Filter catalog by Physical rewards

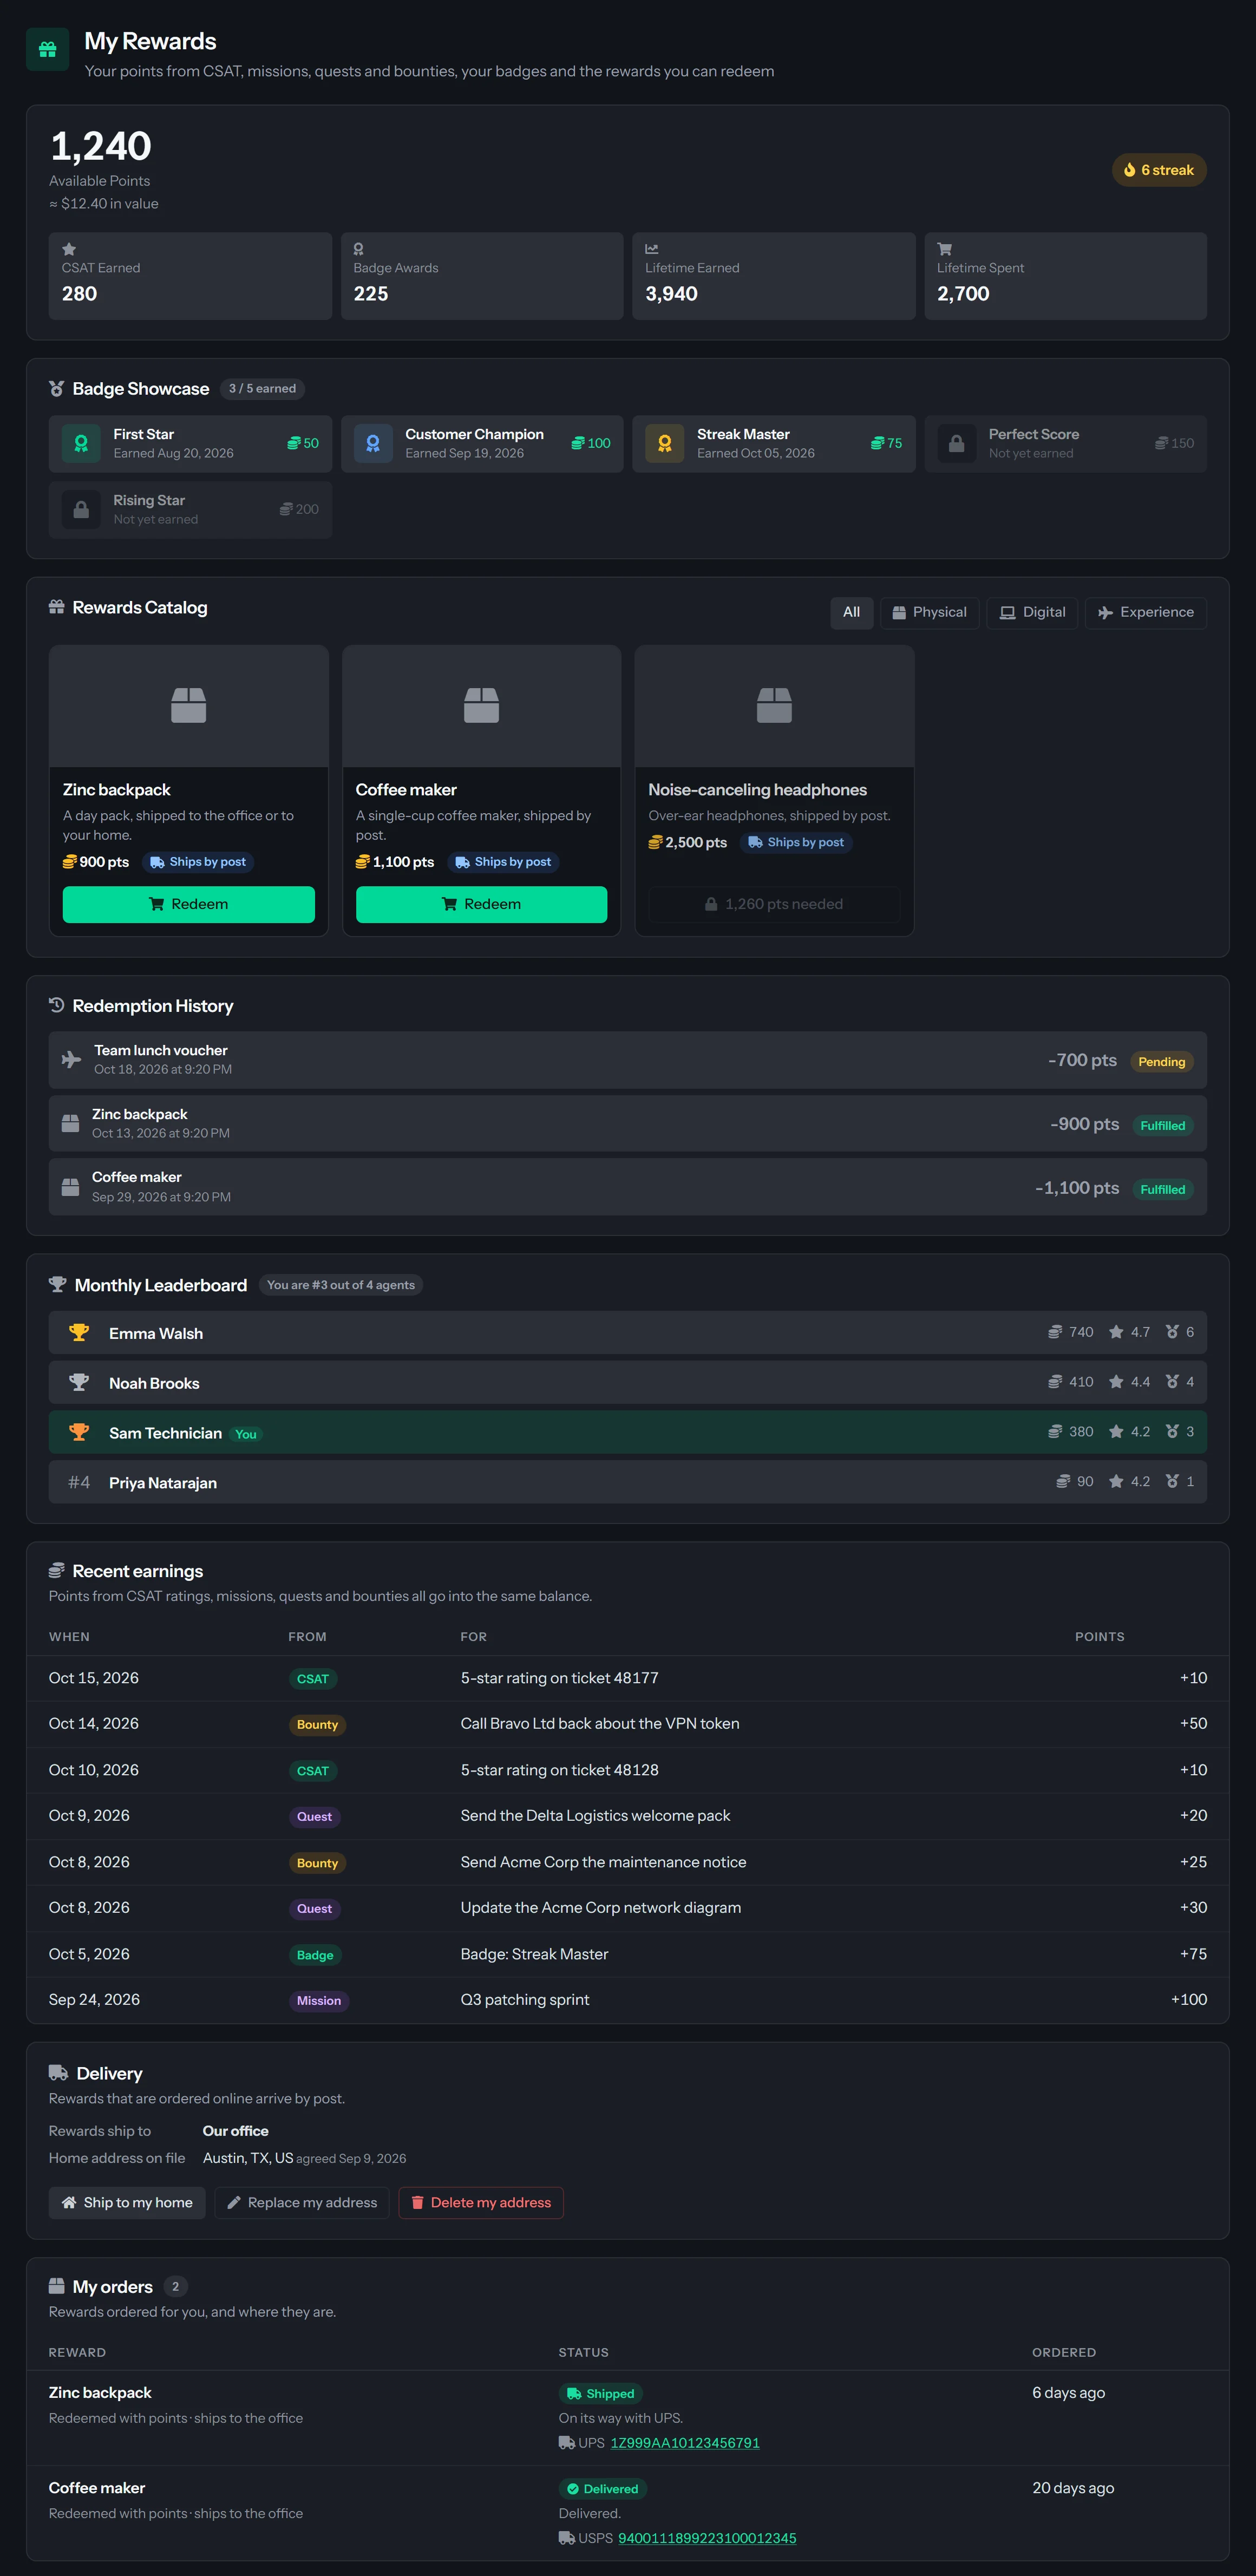[929, 612]
